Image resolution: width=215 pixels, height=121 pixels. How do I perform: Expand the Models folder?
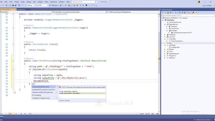pyautogui.click(x=165, y=49)
